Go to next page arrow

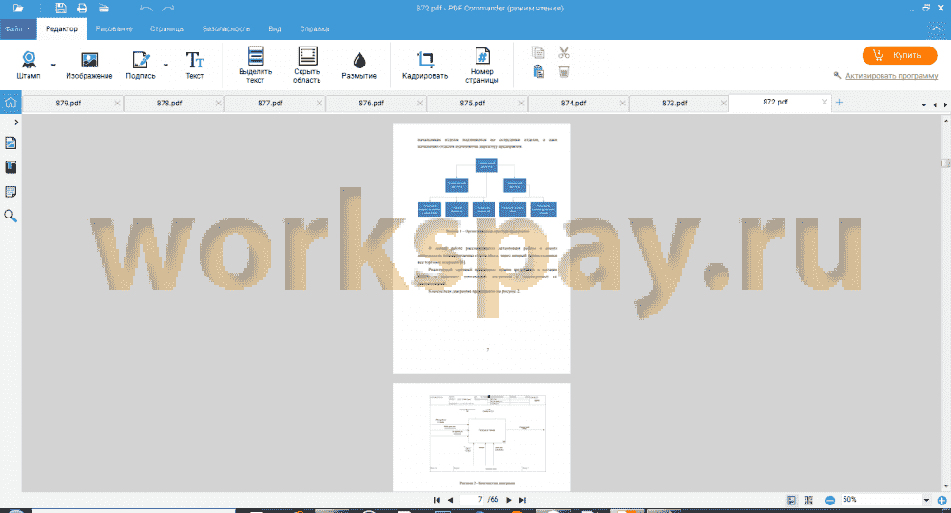click(x=508, y=500)
